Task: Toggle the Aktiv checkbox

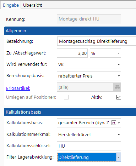Action: tap(119, 97)
